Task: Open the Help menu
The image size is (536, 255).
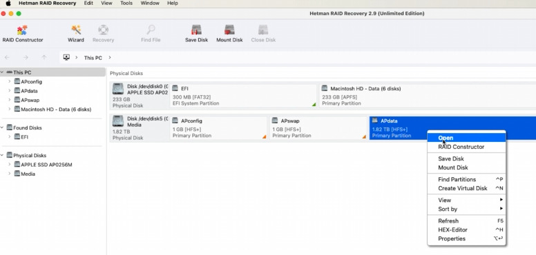Action: point(172,3)
